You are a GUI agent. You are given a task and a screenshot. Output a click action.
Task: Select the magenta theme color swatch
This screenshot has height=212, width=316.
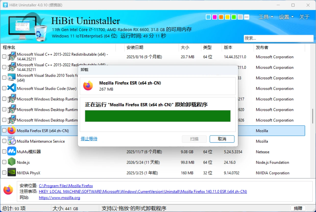pos(215,17)
